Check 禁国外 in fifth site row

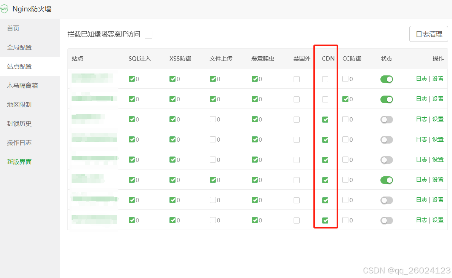coord(296,160)
